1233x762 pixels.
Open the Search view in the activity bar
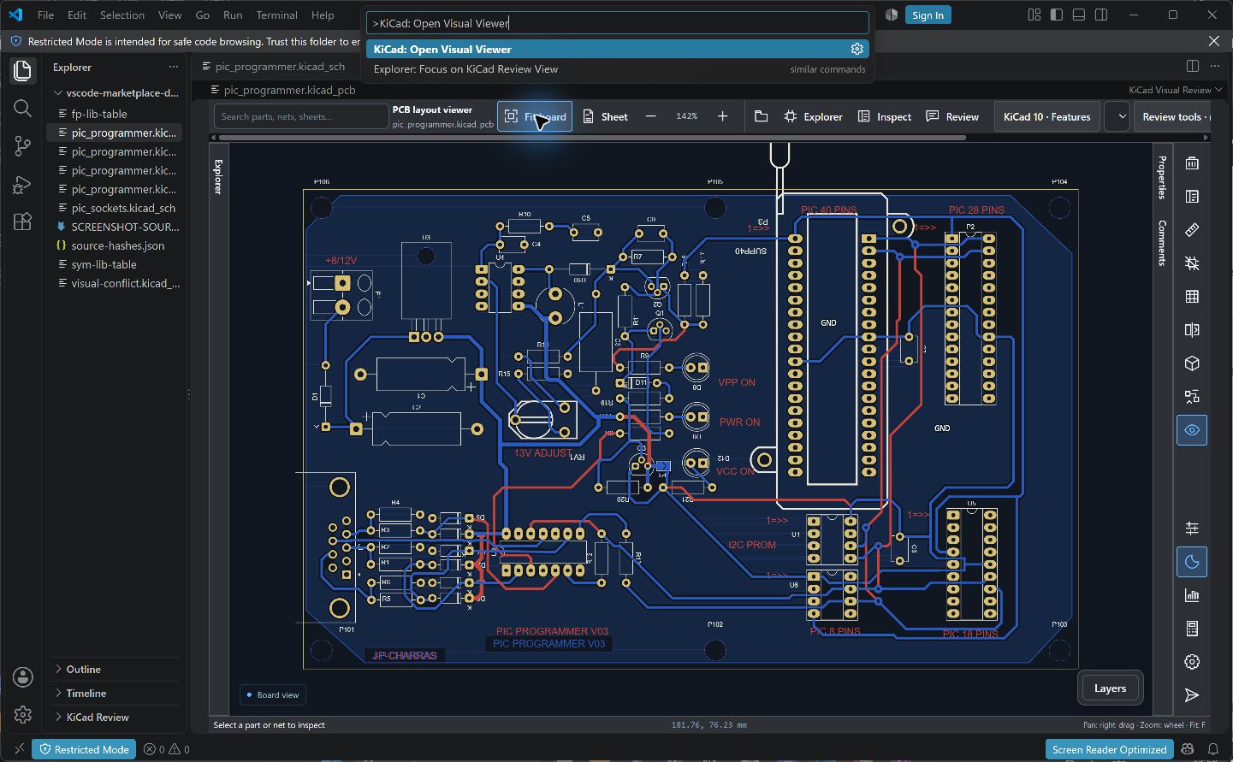23,108
